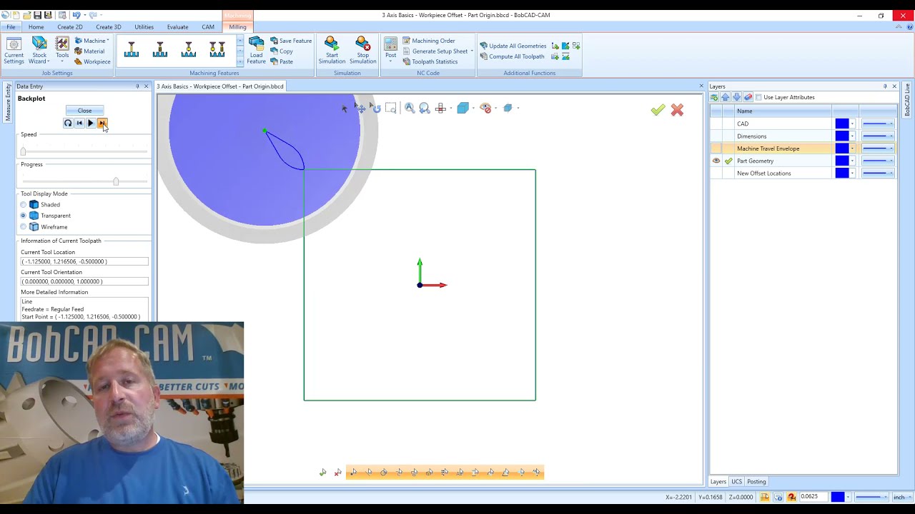Click the Close button in Backplot
The width and height of the screenshot is (915, 514).
84,111
